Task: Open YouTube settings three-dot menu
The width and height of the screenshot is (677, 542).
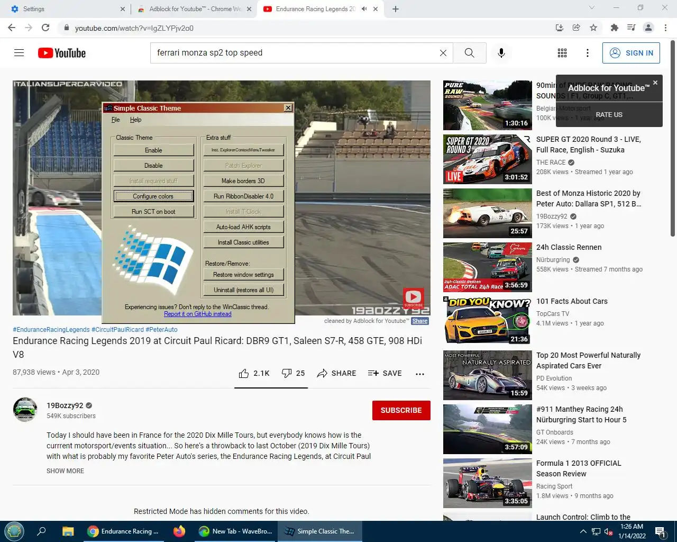Action: pos(588,53)
